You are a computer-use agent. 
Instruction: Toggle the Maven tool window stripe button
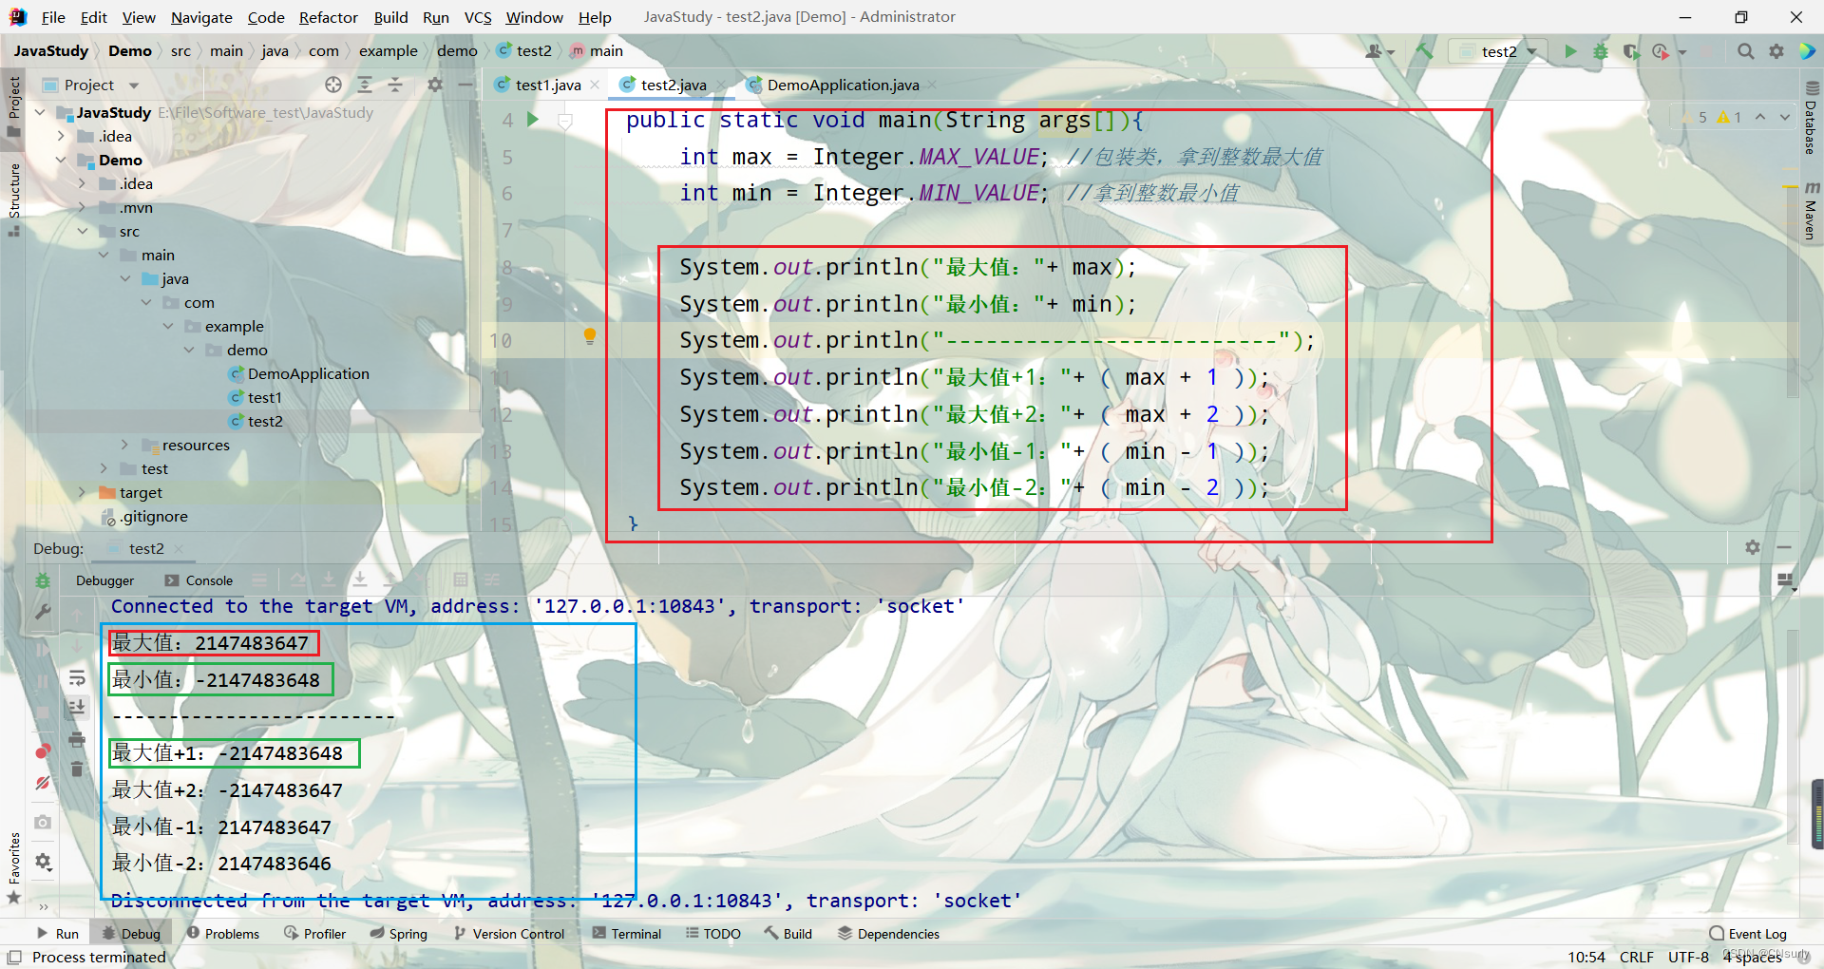coord(1811,210)
